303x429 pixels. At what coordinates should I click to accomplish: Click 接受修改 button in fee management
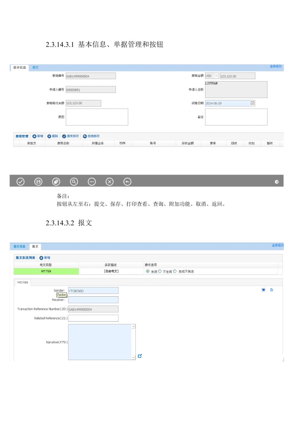pos(71,136)
